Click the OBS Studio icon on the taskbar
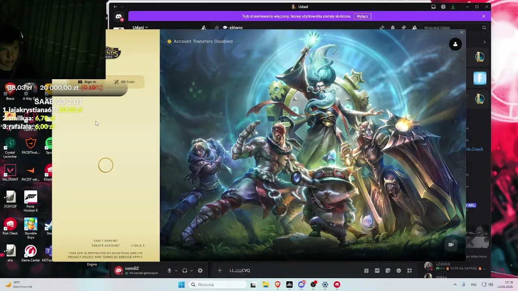518x291 pixels. [x=313, y=285]
